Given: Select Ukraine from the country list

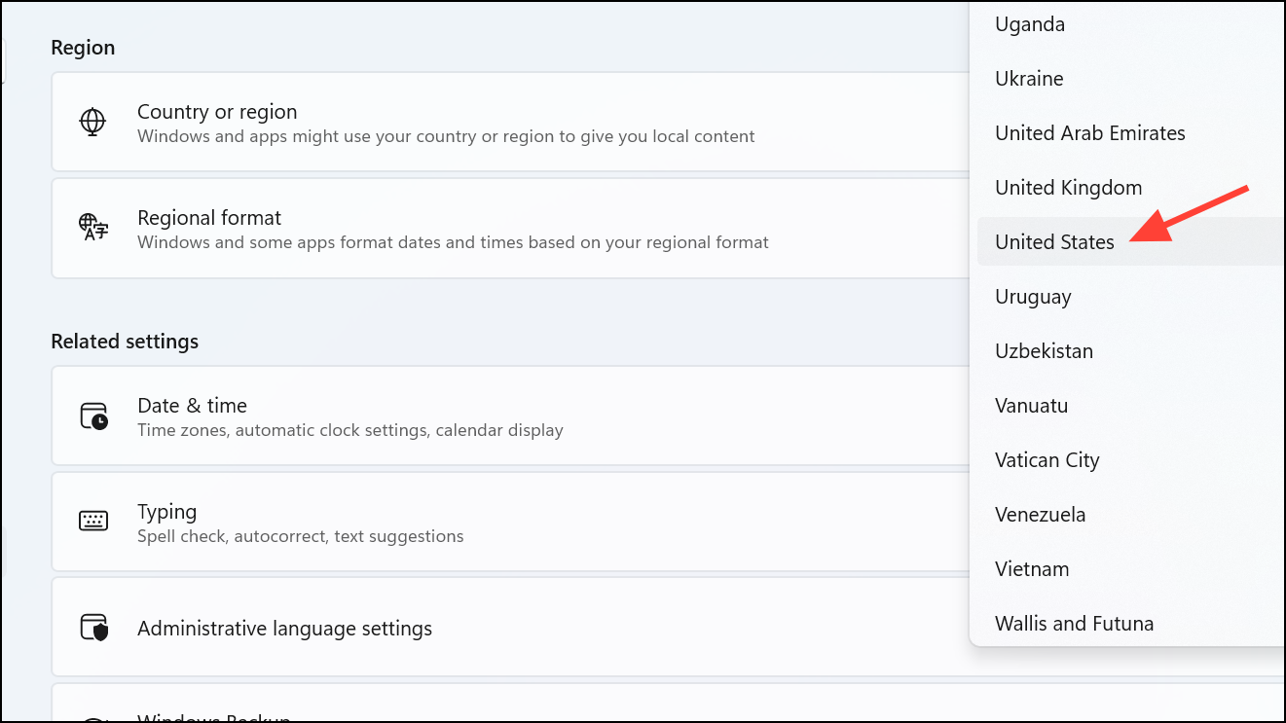Looking at the screenshot, I should point(1029,79).
